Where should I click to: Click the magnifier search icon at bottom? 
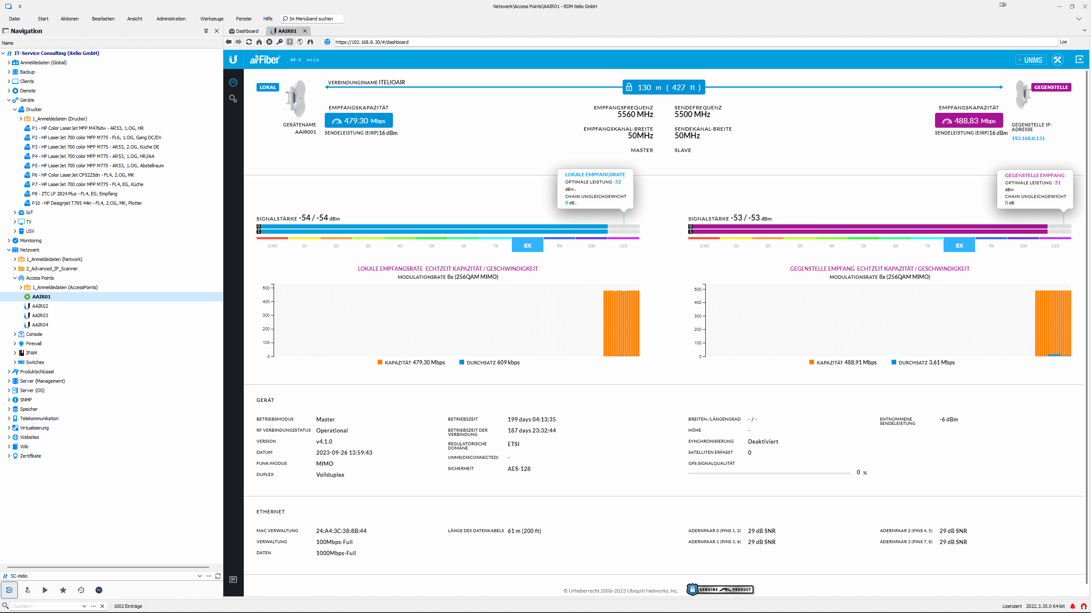6,606
